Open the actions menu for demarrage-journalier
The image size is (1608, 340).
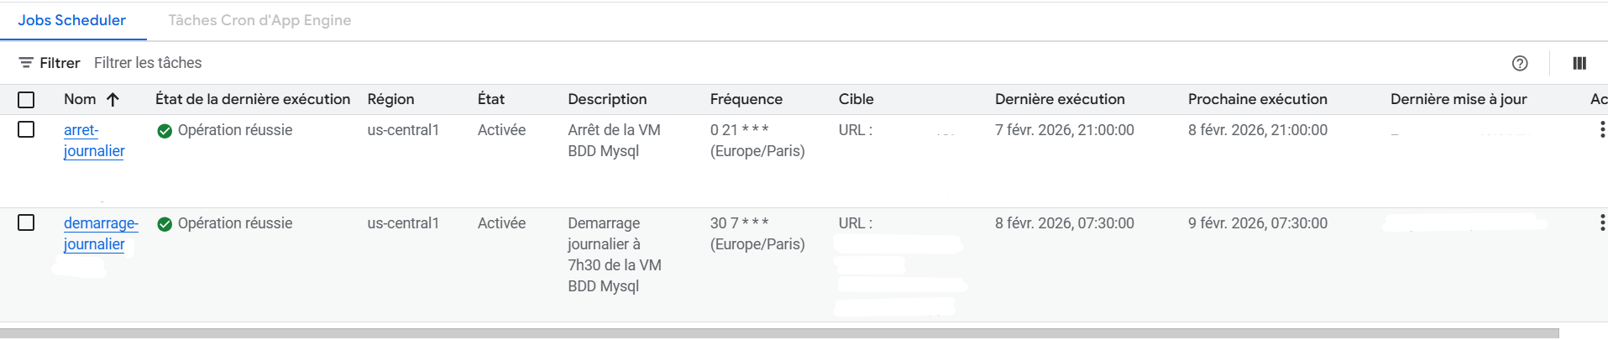[1602, 223]
